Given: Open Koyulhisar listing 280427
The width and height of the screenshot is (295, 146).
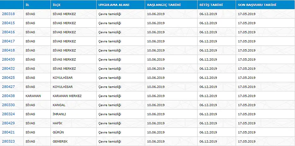Looking at the screenshot, I should 8,87.
